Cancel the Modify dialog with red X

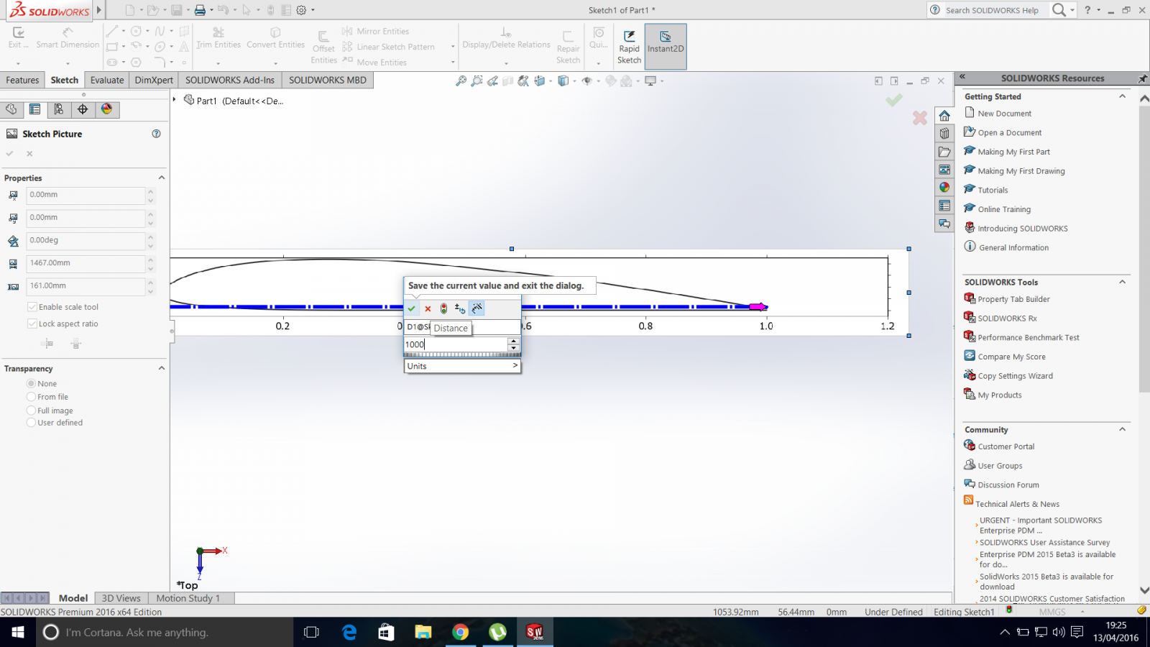pos(428,308)
